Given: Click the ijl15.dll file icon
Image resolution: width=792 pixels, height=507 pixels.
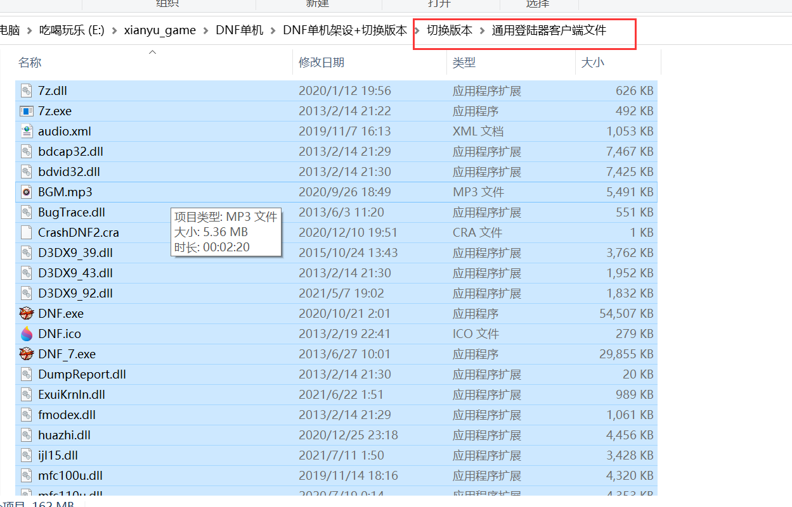Looking at the screenshot, I should click(x=26, y=455).
